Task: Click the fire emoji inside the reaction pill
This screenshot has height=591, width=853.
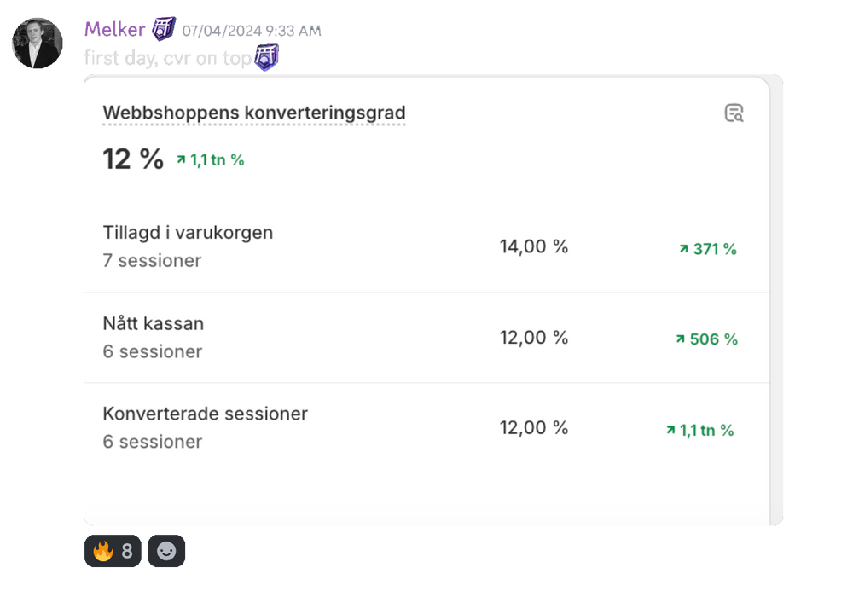Action: pos(102,551)
